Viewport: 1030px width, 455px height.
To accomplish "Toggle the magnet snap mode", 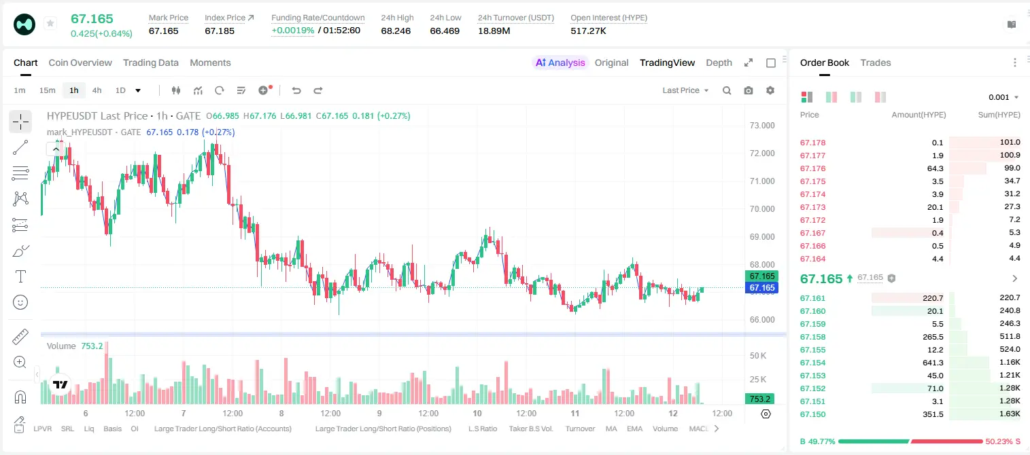I will point(20,397).
